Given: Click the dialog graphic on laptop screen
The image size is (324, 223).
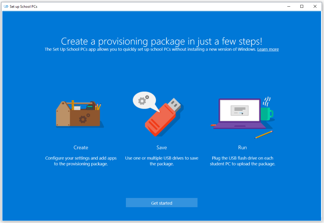Looking at the screenshot, I should (x=239, y=110).
